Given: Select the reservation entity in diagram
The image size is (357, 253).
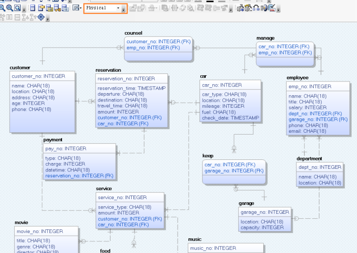Looking at the screenshot, I should coord(132,101).
